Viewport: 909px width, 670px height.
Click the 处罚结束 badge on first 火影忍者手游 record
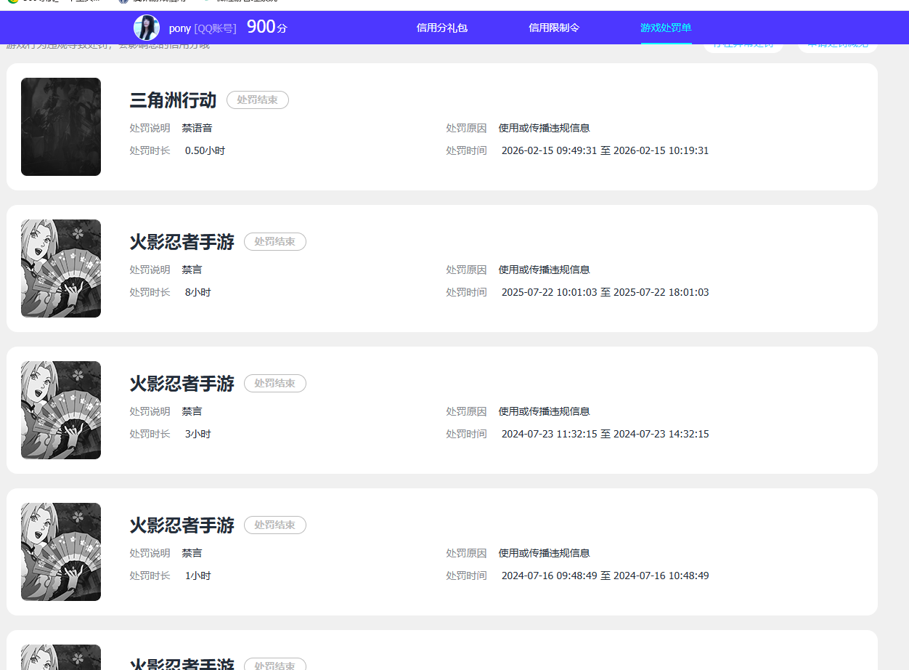click(274, 241)
